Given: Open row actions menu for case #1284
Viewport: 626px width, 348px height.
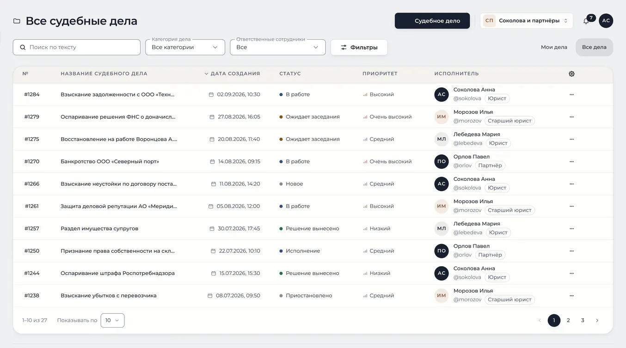Looking at the screenshot, I should [x=571, y=94].
